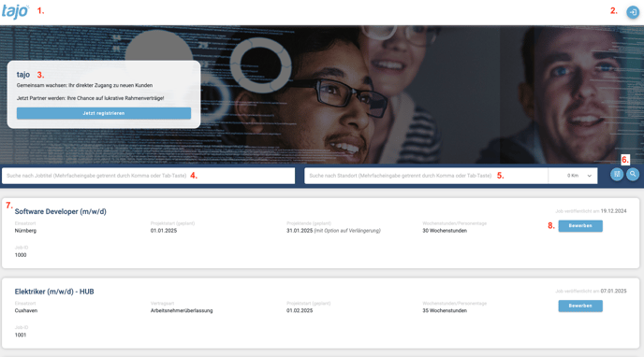Apply via Bewerben for Elektriker job
The image size is (644, 357).
coord(580,306)
